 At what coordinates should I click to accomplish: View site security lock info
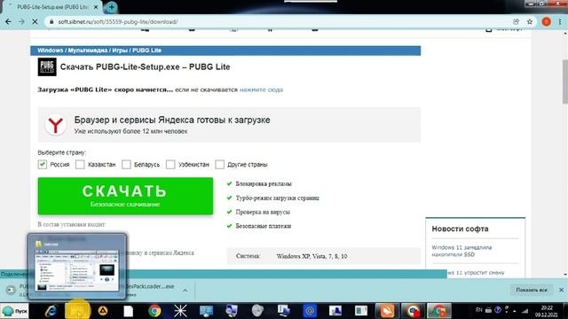[x=51, y=21]
